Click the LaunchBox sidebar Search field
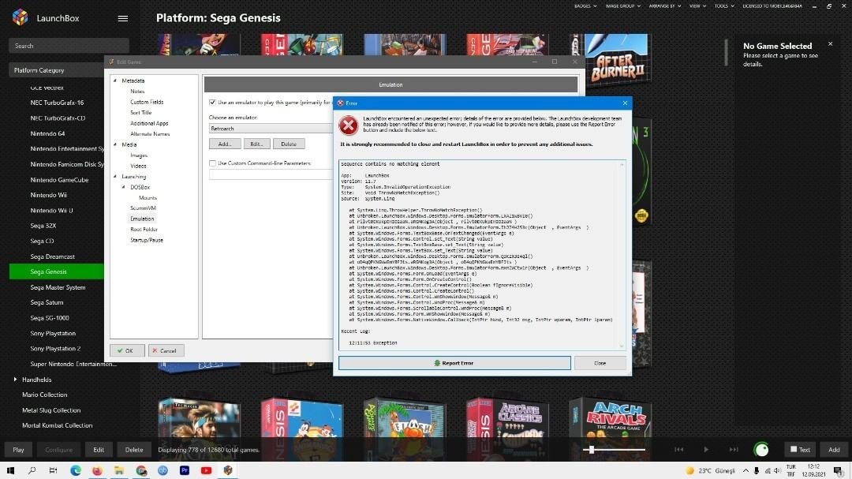 tap(69, 46)
